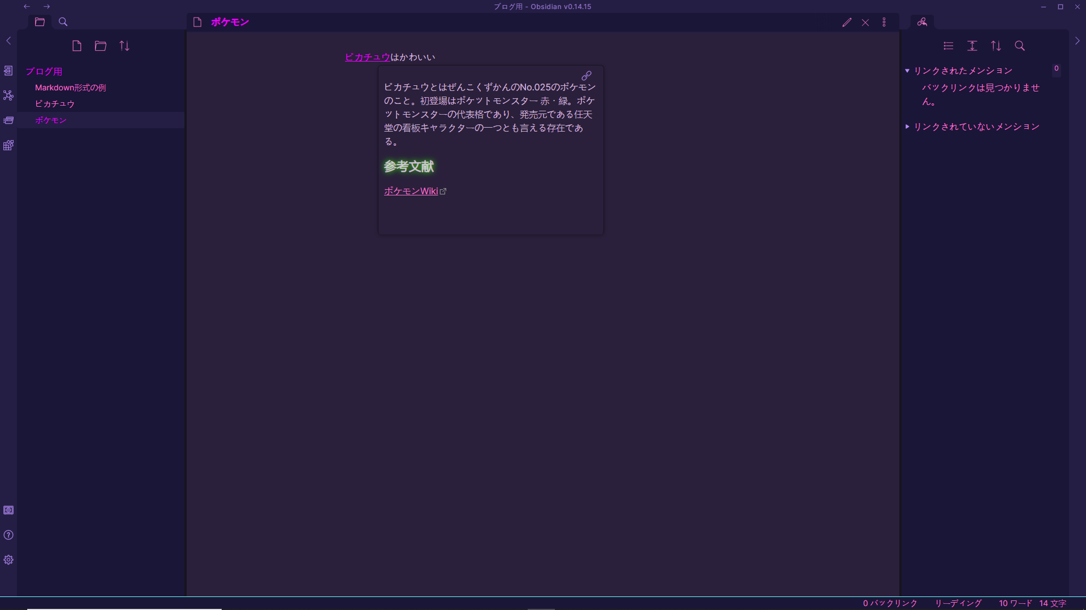Toggle show more context in backlinks
This screenshot has height=610, width=1086.
(972, 46)
